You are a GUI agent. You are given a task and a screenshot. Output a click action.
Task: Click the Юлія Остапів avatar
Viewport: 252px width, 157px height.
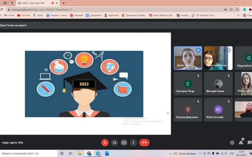(x=218, y=109)
